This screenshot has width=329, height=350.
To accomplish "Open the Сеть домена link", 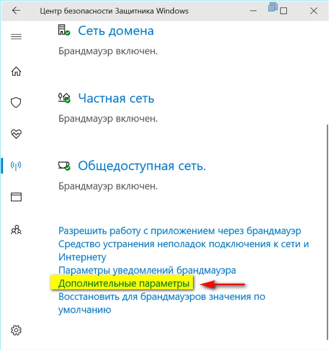I will point(116,31).
